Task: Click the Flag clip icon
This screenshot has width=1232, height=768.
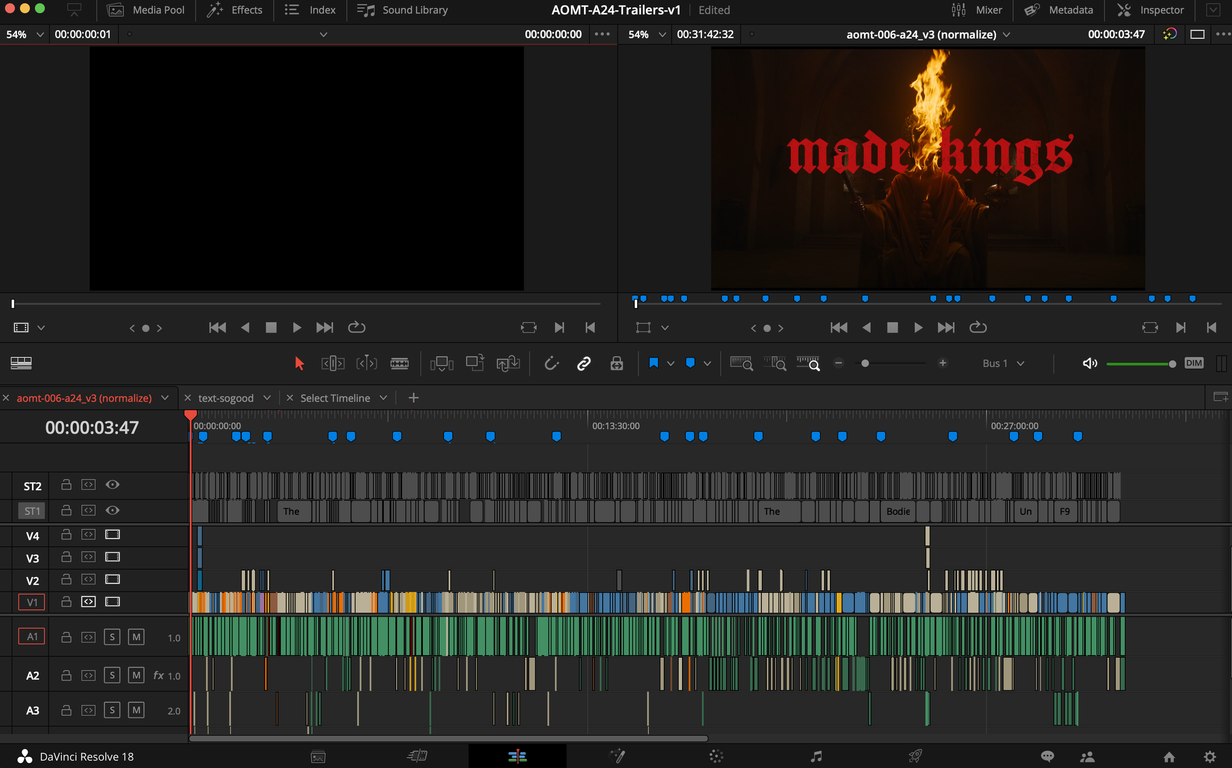Action: [654, 363]
